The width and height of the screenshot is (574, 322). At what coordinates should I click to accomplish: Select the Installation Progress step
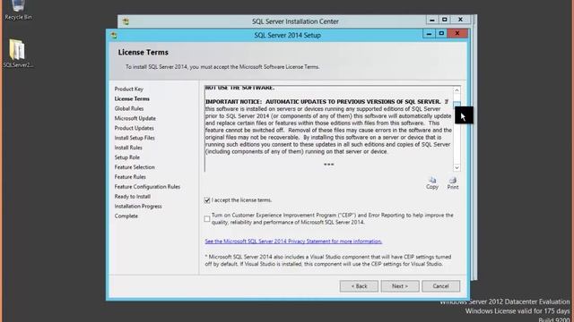(138, 207)
